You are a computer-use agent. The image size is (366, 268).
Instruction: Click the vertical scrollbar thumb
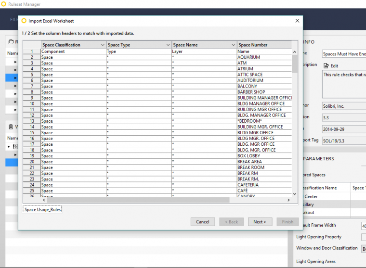pyautogui.click(x=295, y=64)
